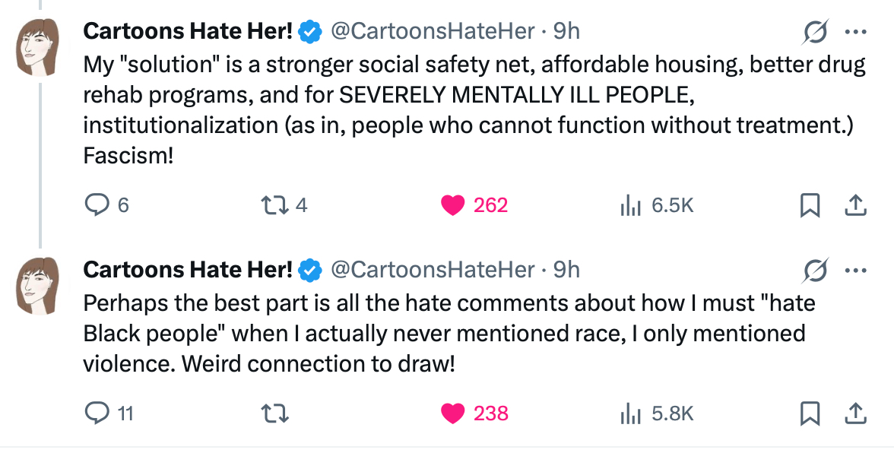The width and height of the screenshot is (894, 453).
Task: Open Cartoons Hate Her avatar on first tweet
Action: [x=38, y=47]
